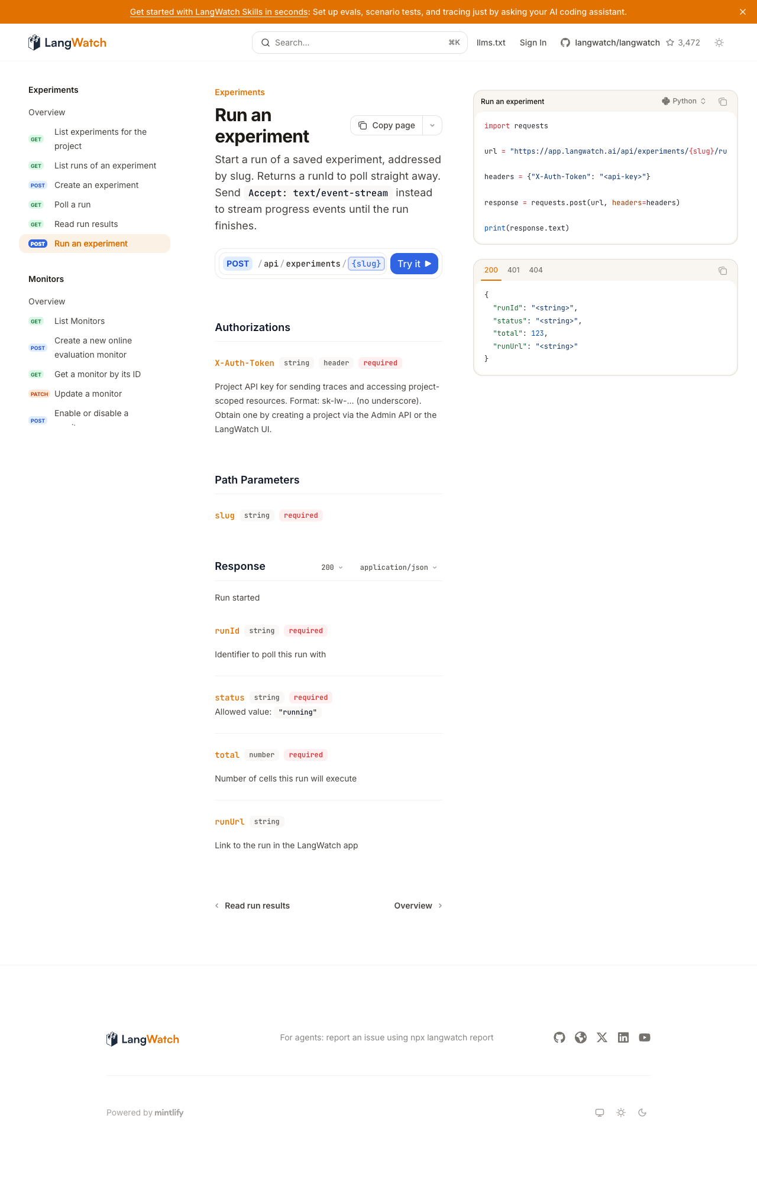The height and width of the screenshot is (1187, 757).
Task: Open Read run results in sidebar
Action: point(95,224)
